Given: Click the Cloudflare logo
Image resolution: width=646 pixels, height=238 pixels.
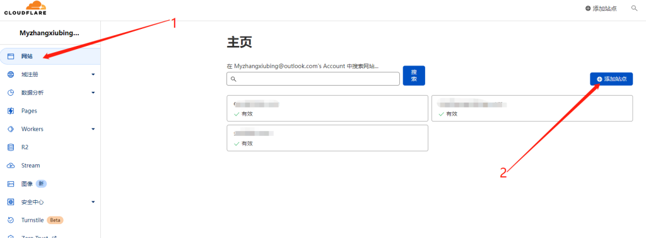Looking at the screenshot, I should pos(25,8).
